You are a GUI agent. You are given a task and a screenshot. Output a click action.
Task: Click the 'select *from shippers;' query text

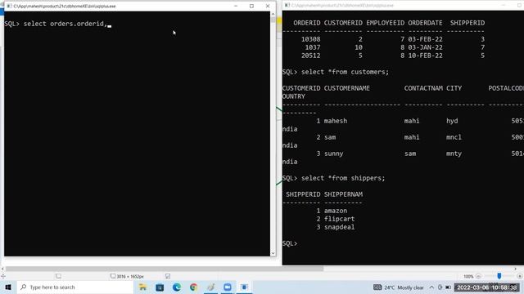[x=343, y=178]
